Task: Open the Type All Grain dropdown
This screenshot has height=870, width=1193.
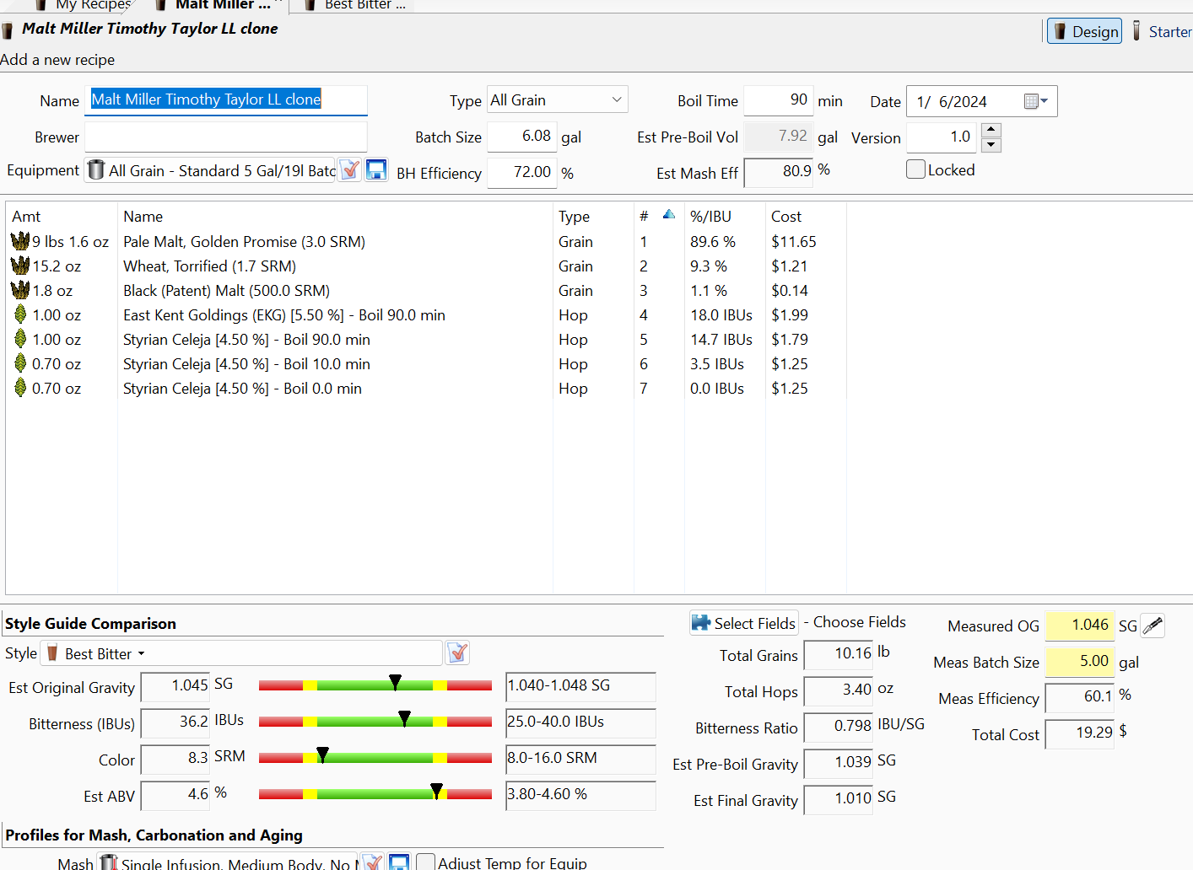Action: click(558, 99)
